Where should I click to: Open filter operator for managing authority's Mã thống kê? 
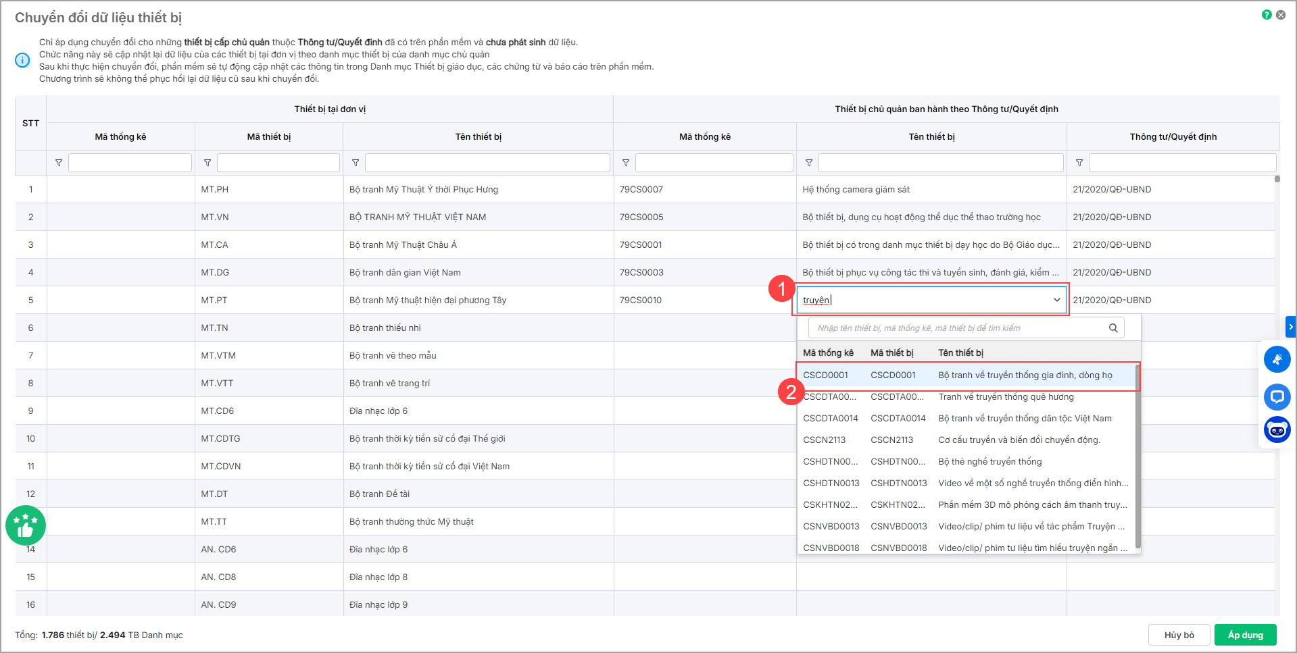[x=626, y=163]
